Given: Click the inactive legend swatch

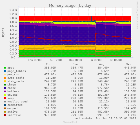Looking at the screenshot, I should pos(5,115).
